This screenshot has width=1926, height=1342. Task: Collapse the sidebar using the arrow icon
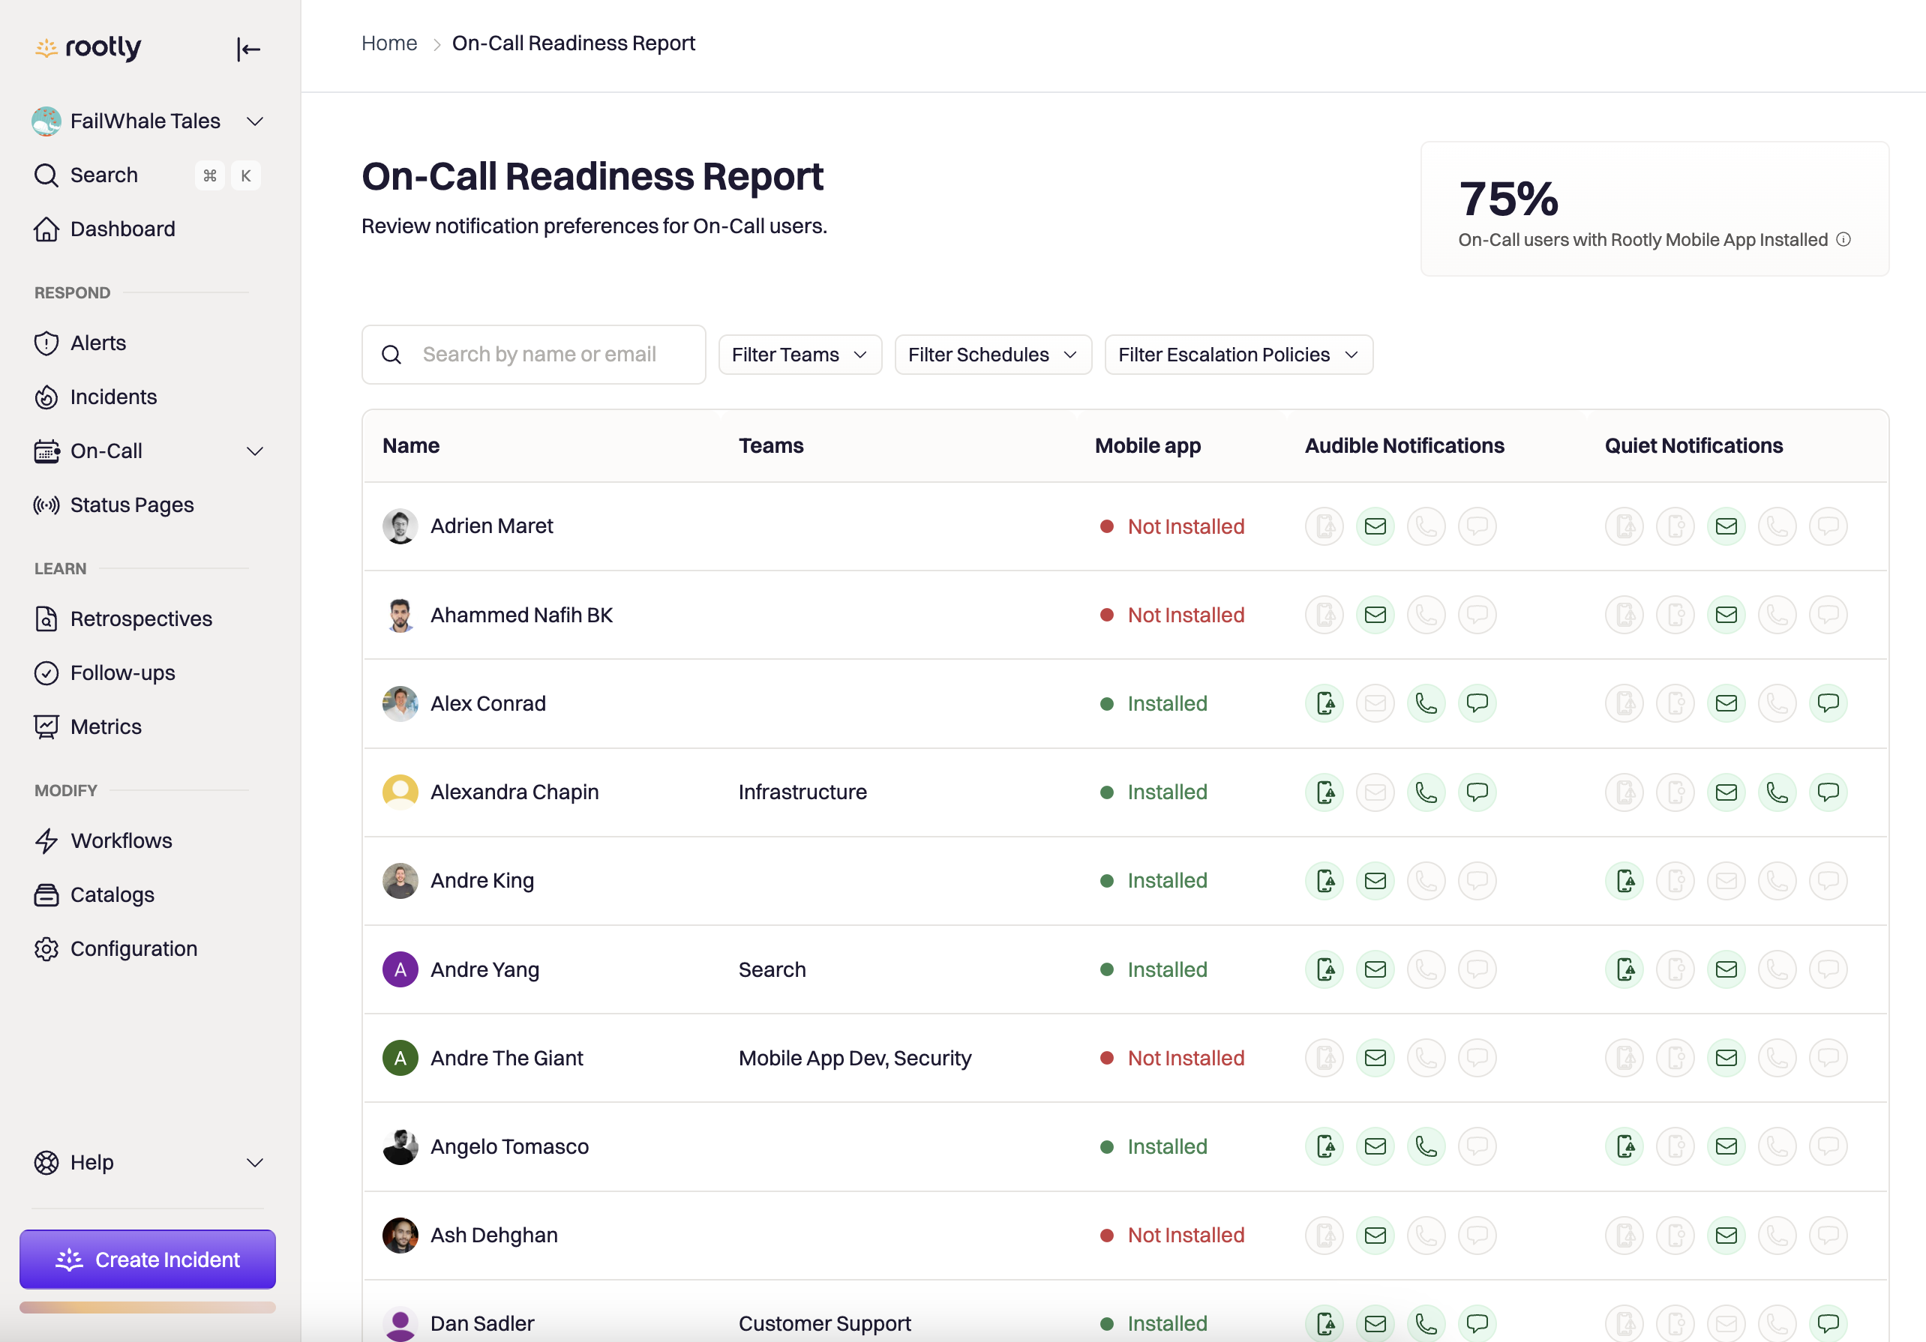247,49
